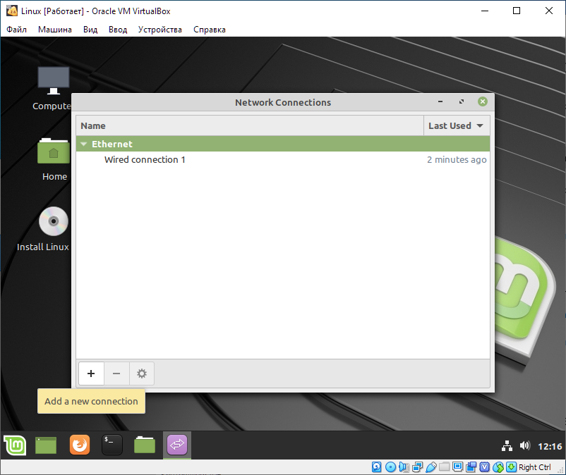Click the VirtualBox USB indicator
The image size is (566, 475).
[x=430, y=467]
